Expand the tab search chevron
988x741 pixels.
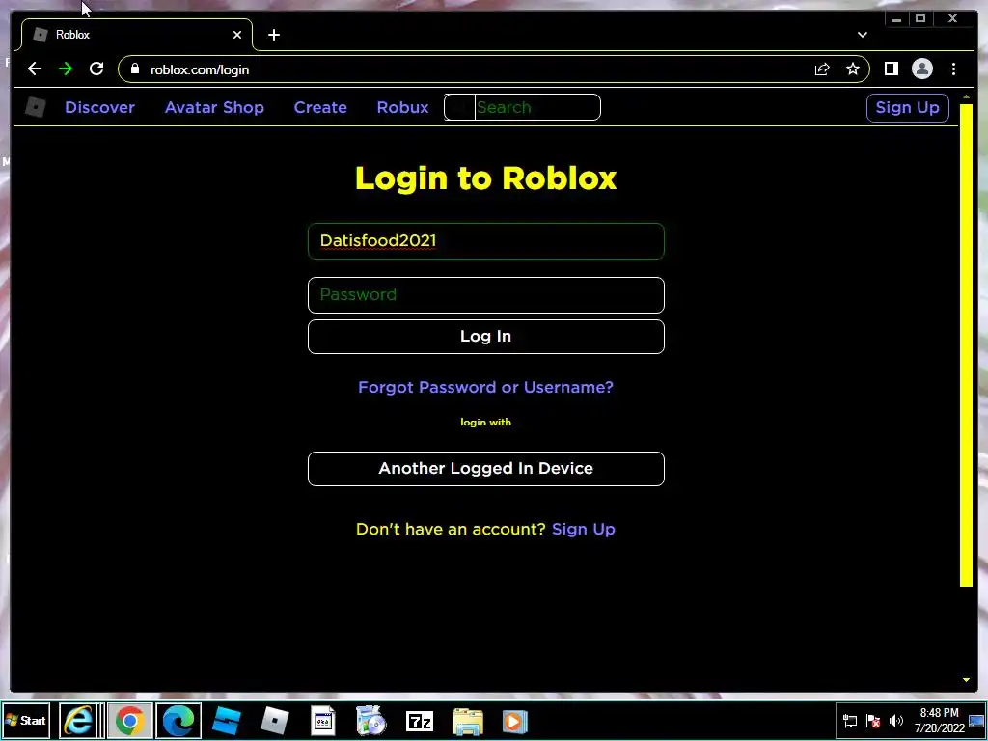tap(862, 35)
